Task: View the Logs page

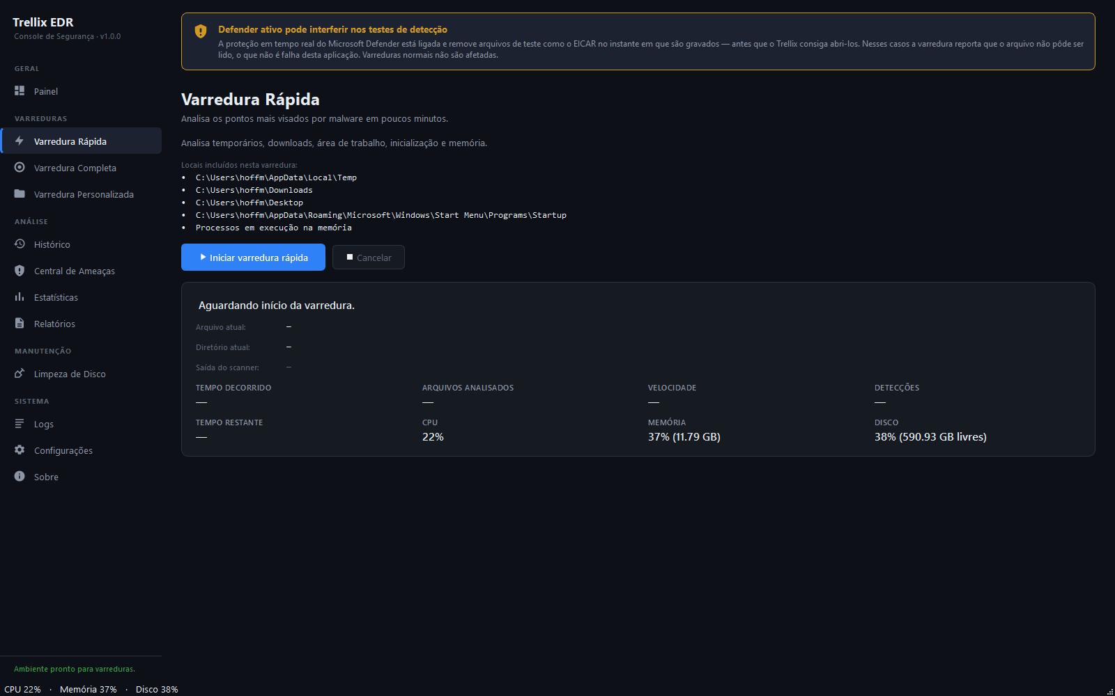Action: click(x=81, y=424)
